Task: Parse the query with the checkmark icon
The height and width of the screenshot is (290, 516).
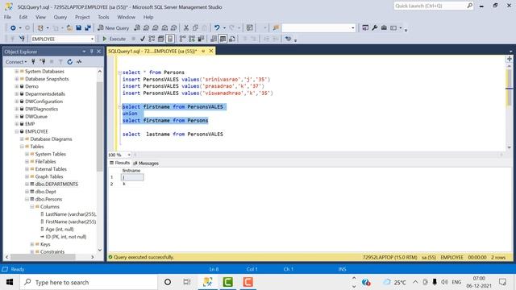Action: tap(142, 39)
